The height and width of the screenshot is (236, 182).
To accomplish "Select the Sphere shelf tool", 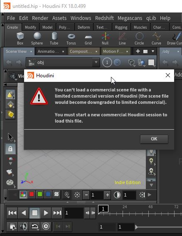I will (x=37, y=39).
